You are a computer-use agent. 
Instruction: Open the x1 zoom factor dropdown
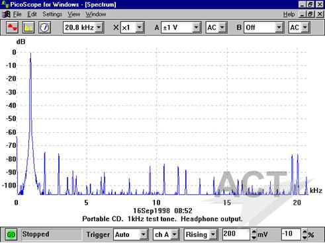coord(140,28)
